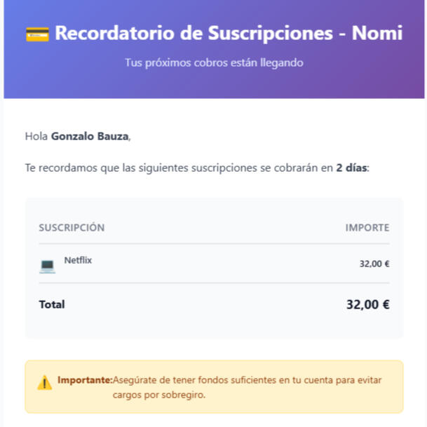The image size is (427, 427).
Task: Click the Hola greeting word
Action: [x=36, y=136]
